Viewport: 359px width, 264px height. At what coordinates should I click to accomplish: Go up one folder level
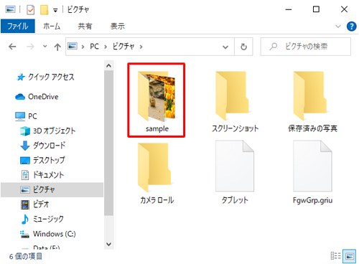(57, 47)
